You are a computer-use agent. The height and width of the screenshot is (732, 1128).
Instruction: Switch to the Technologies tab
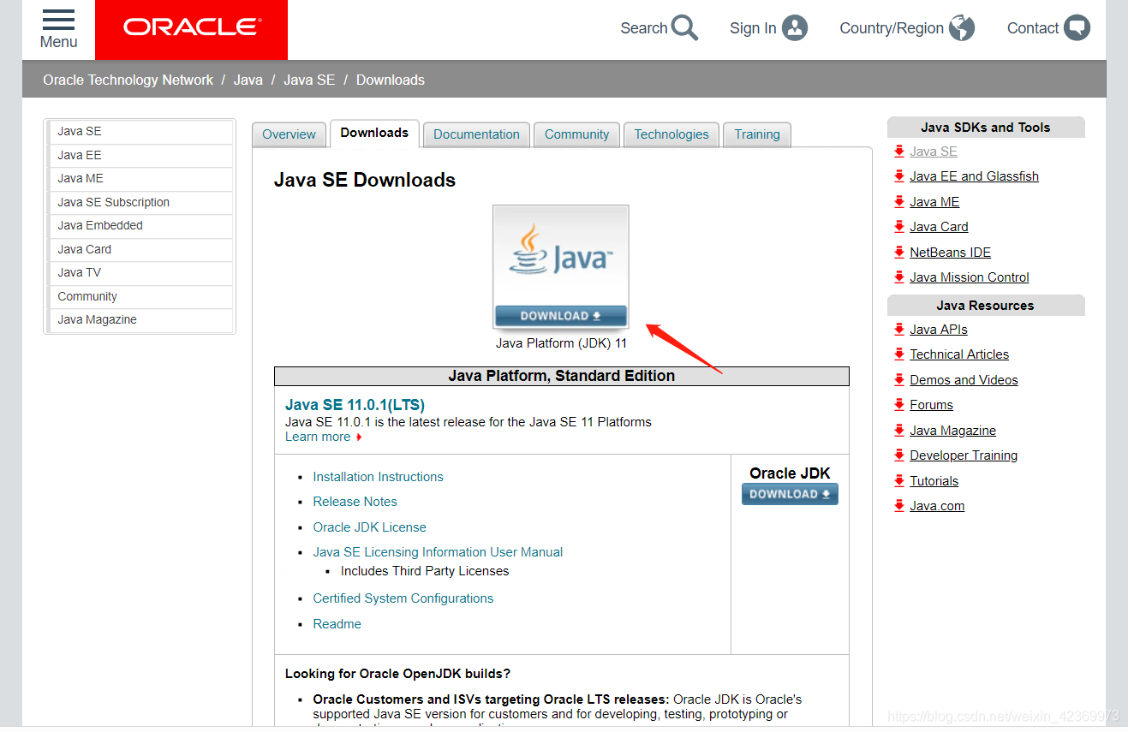point(671,134)
